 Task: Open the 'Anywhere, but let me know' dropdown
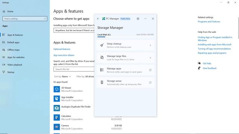pyautogui.click(x=74, y=31)
